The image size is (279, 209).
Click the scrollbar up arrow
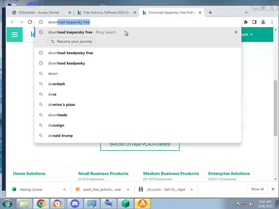[x=275, y=30]
